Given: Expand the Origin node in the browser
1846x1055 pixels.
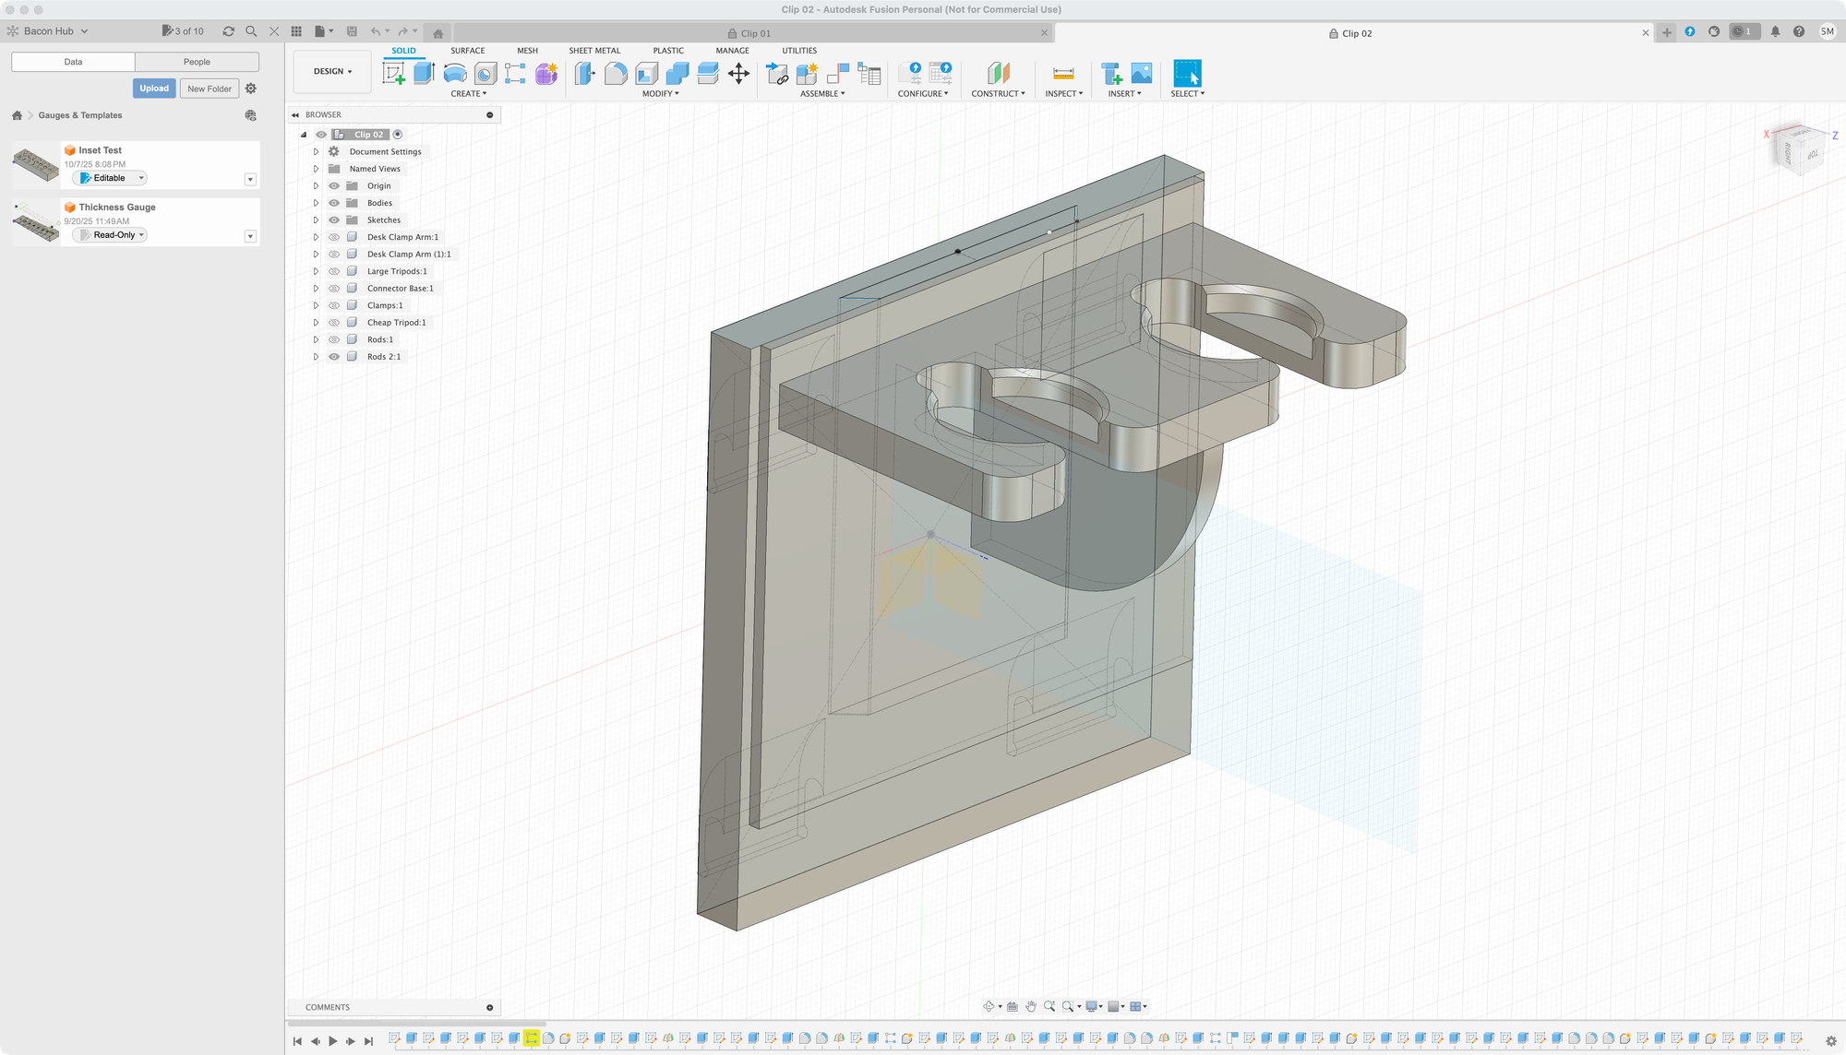Looking at the screenshot, I should [x=316, y=185].
